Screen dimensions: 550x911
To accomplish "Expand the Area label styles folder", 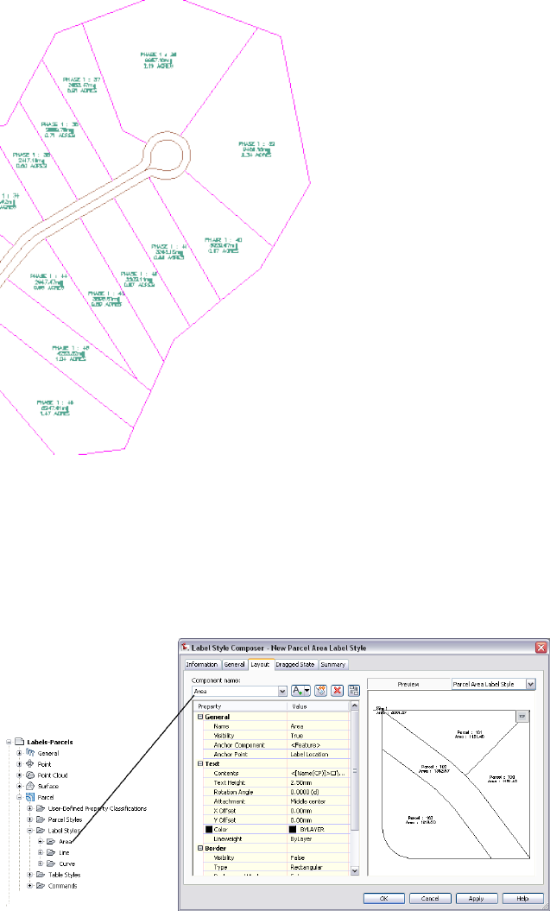I will tap(41, 841).
